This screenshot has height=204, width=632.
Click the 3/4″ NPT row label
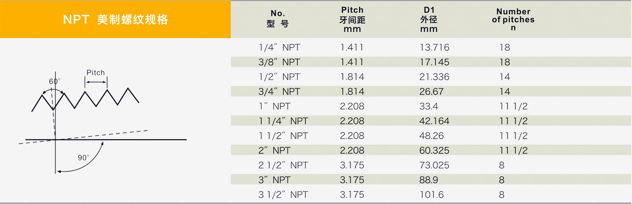279,92
